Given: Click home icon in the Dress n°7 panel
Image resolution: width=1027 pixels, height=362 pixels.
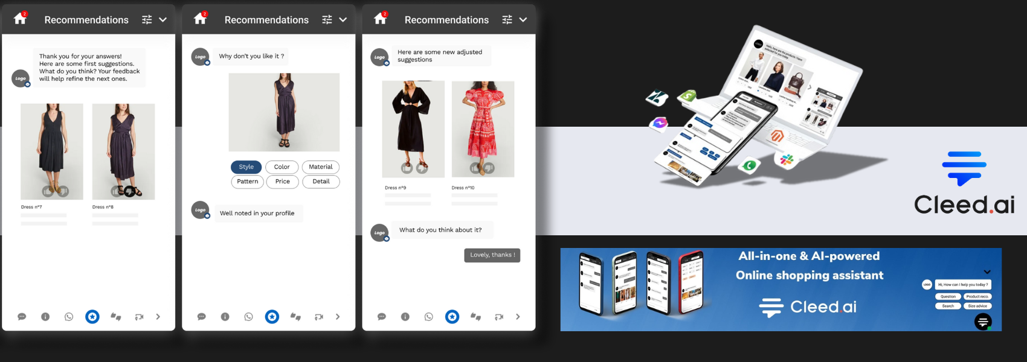Looking at the screenshot, I should [x=20, y=19].
